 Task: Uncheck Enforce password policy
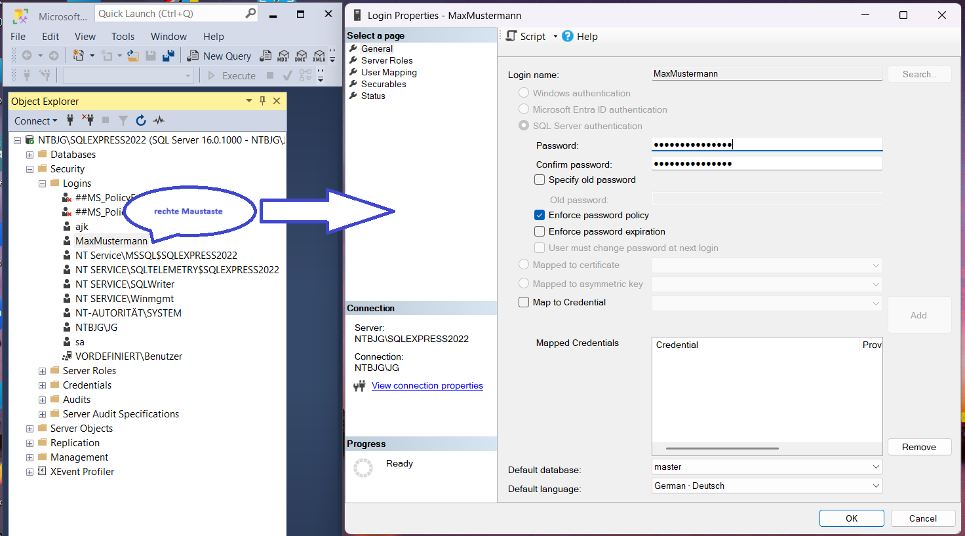(x=540, y=215)
